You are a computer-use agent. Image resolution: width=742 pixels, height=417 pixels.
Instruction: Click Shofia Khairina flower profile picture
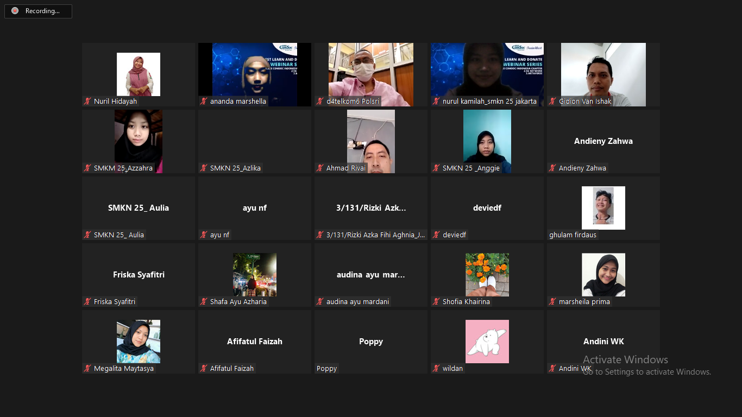tap(487, 274)
